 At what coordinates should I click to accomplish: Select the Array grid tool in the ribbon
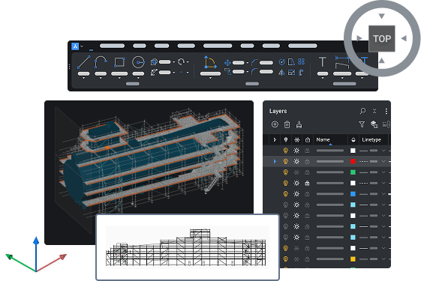coord(301,61)
